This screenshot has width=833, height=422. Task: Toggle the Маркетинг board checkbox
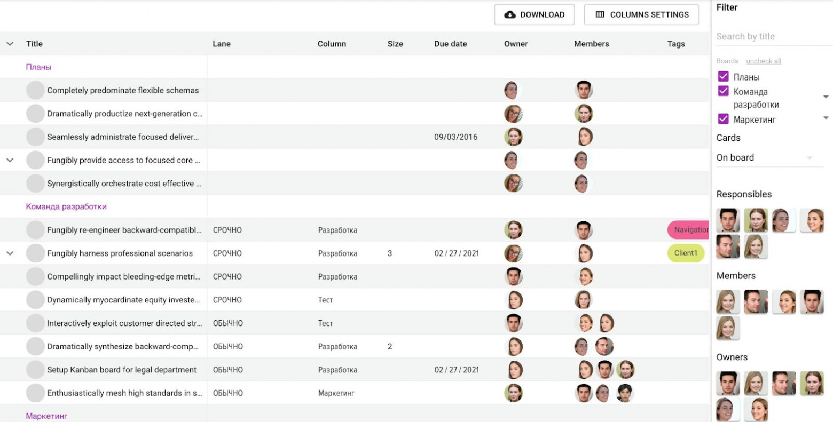coord(723,119)
